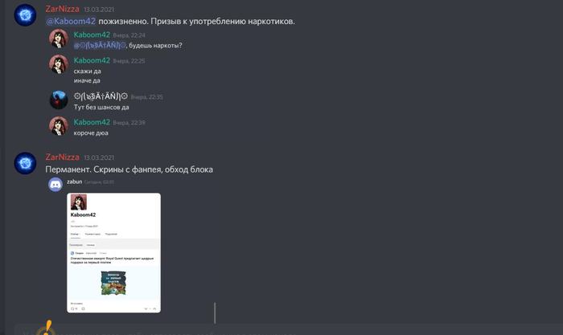Click the zabun username above the screenshot
Screen dimensions: 563x335
(74, 182)
